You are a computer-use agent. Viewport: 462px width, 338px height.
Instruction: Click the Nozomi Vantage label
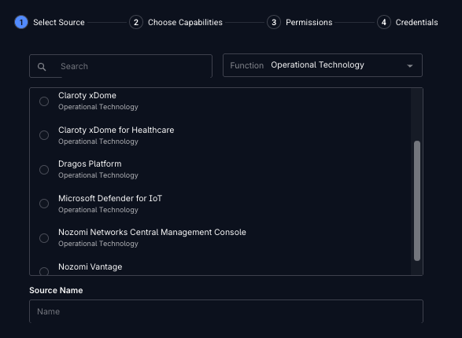[x=91, y=266]
